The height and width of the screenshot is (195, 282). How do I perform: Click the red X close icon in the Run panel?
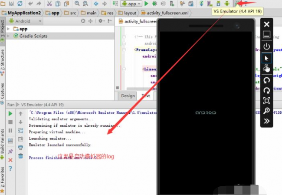pos(10,160)
